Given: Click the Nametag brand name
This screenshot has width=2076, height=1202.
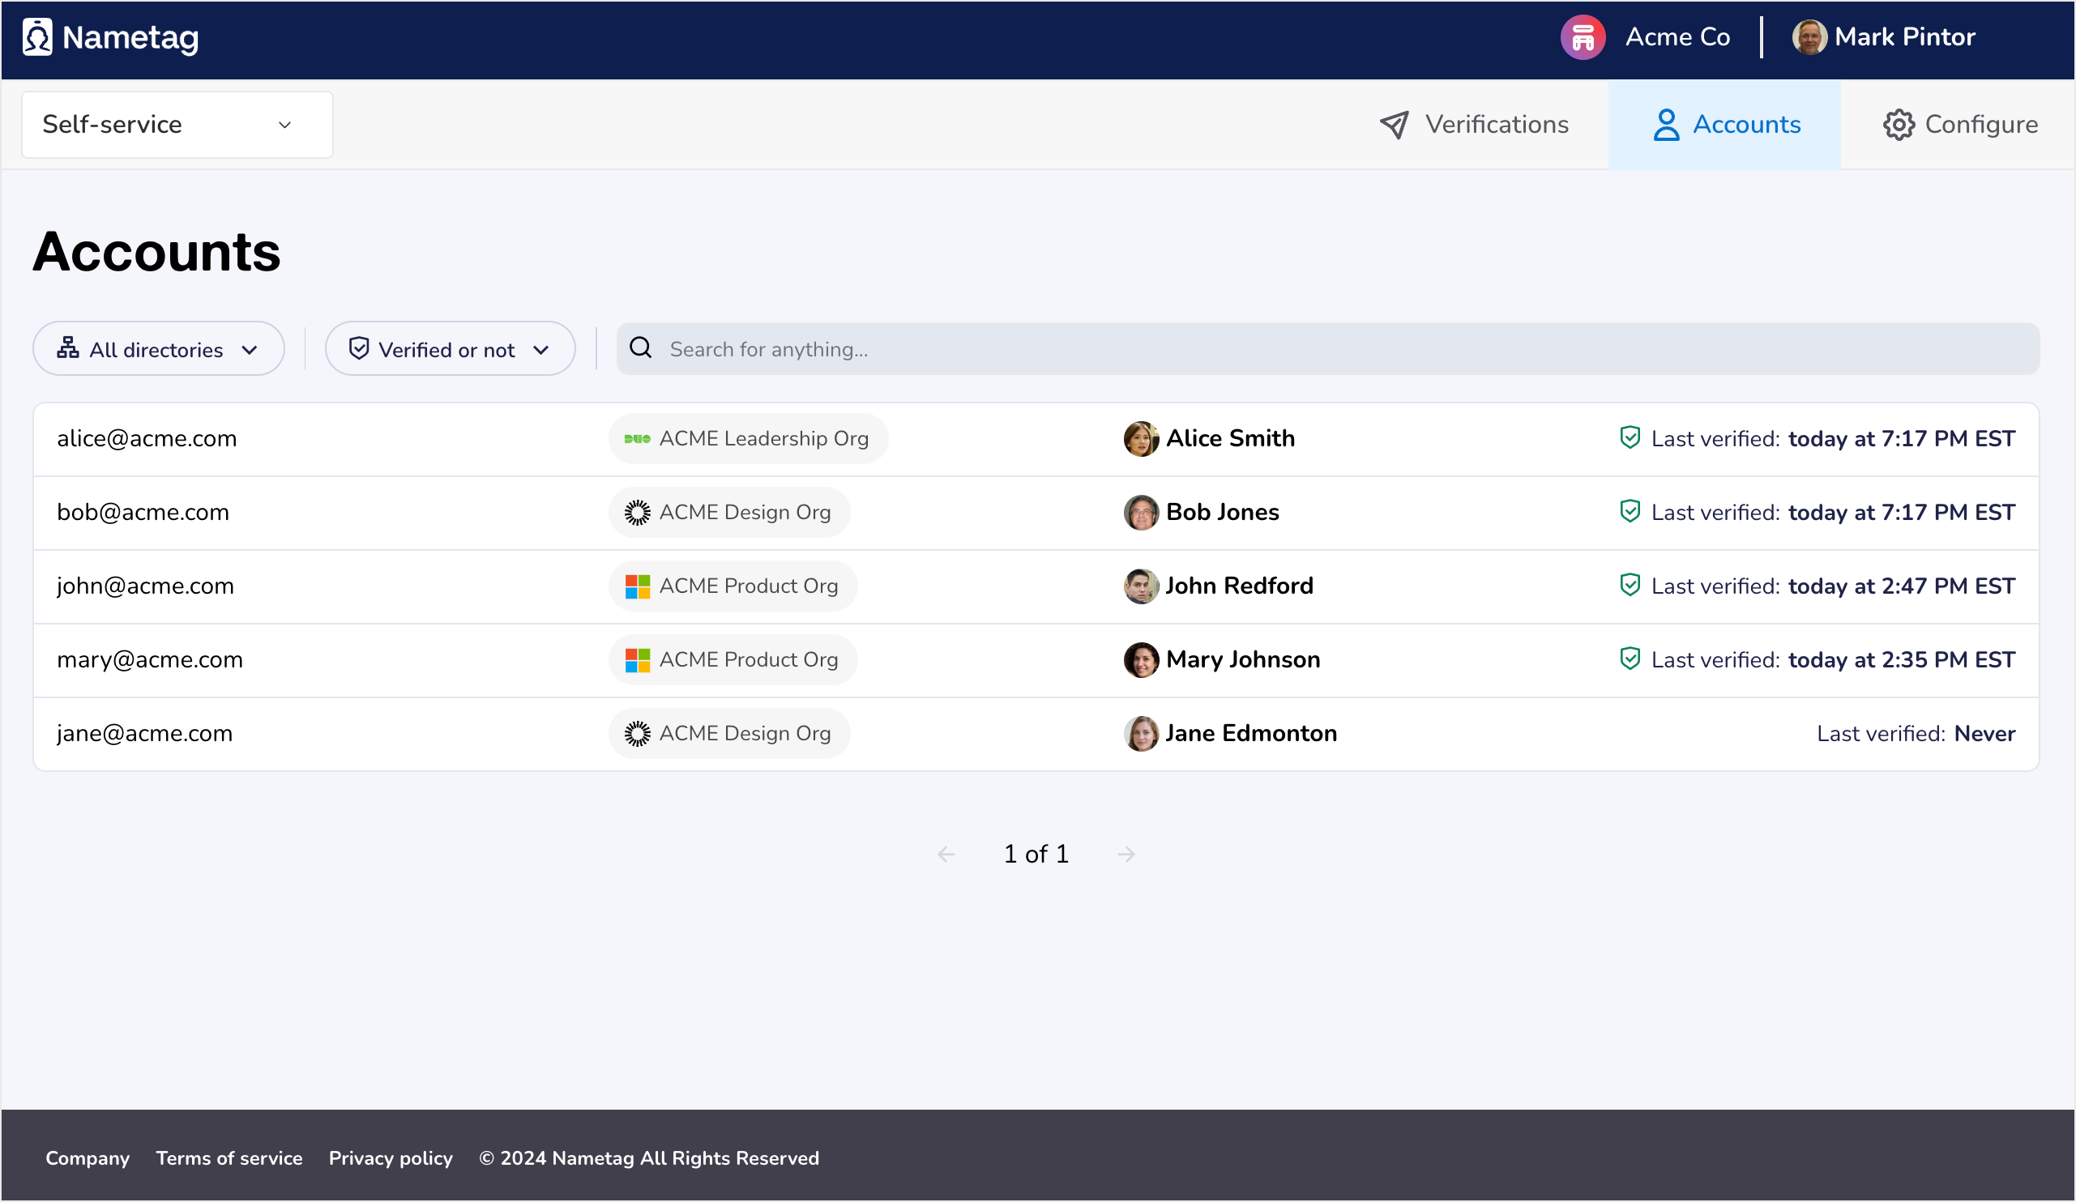Looking at the screenshot, I should 130,39.
